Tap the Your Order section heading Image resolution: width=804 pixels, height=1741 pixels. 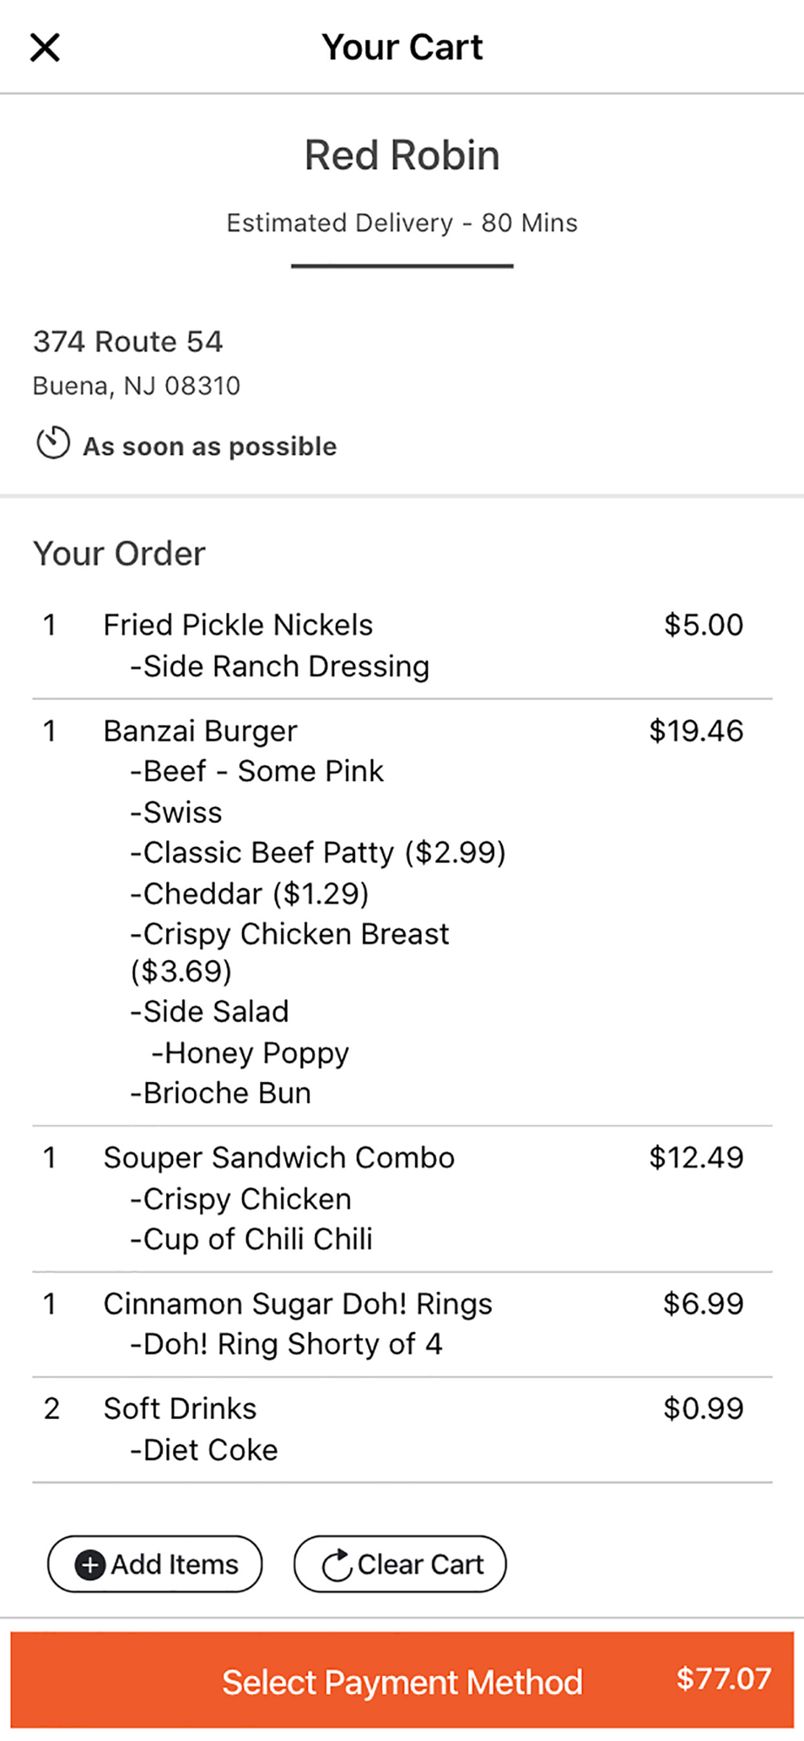click(x=119, y=554)
